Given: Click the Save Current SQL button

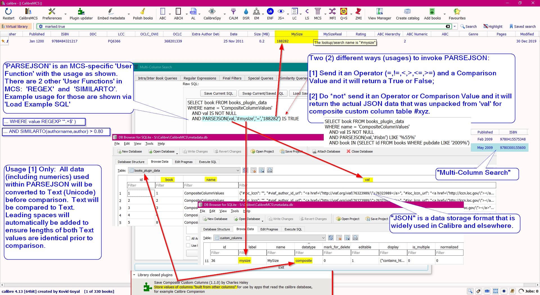Looking at the screenshot, I should point(219,93).
